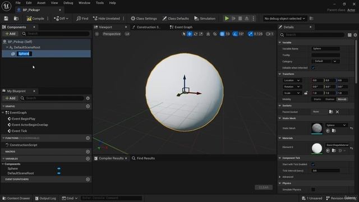Open No debug object selected dropdown
The width and height of the screenshot is (359, 202).
284,19
